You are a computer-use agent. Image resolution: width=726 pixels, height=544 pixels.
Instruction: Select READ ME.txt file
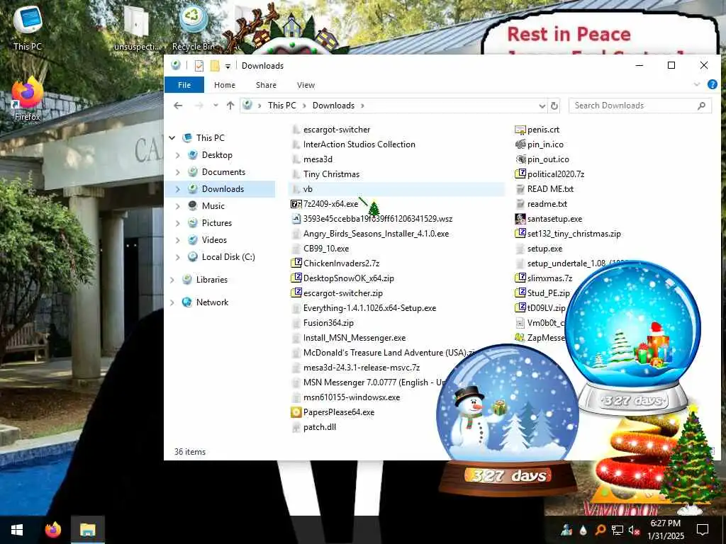click(x=550, y=189)
